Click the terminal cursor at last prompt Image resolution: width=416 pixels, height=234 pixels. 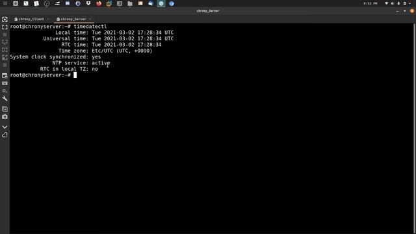click(x=75, y=75)
